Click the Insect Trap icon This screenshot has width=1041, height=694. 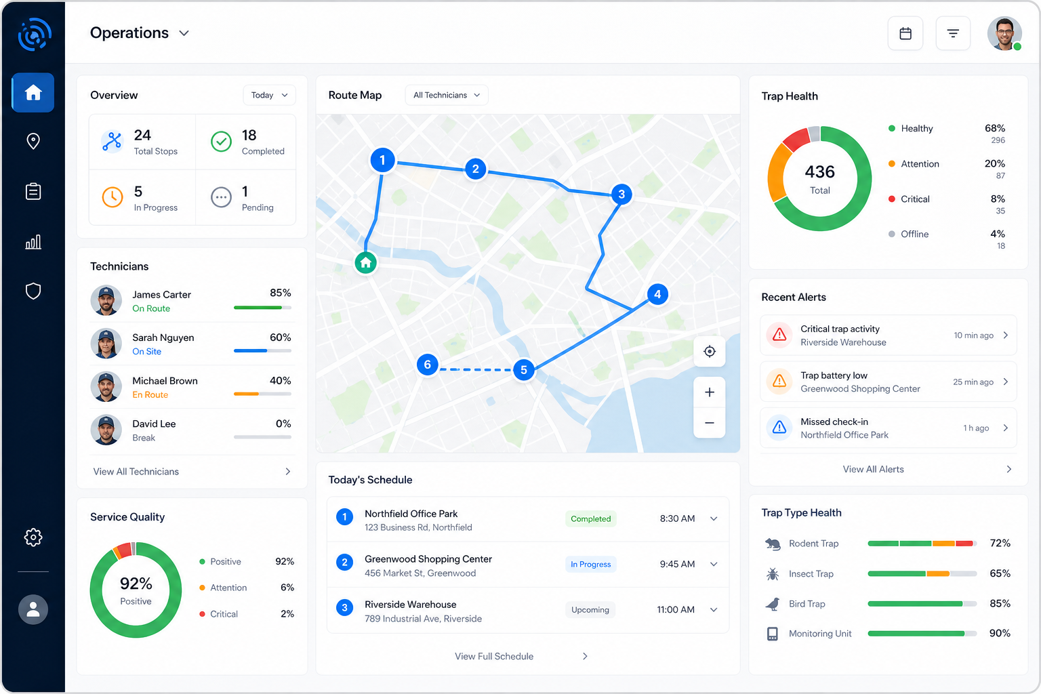coord(773,574)
